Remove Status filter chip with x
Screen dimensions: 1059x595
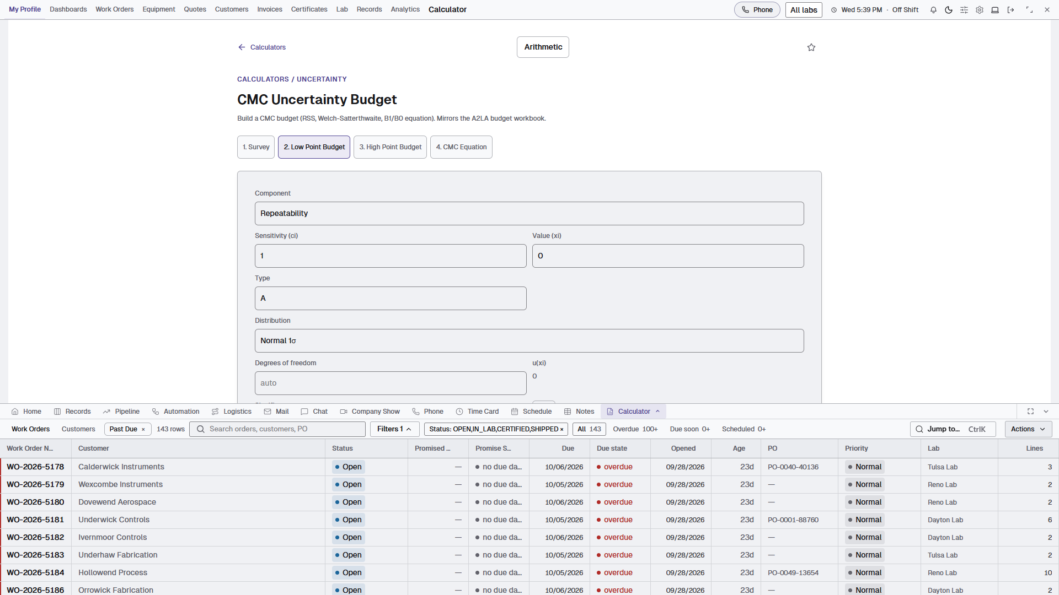pos(562,430)
